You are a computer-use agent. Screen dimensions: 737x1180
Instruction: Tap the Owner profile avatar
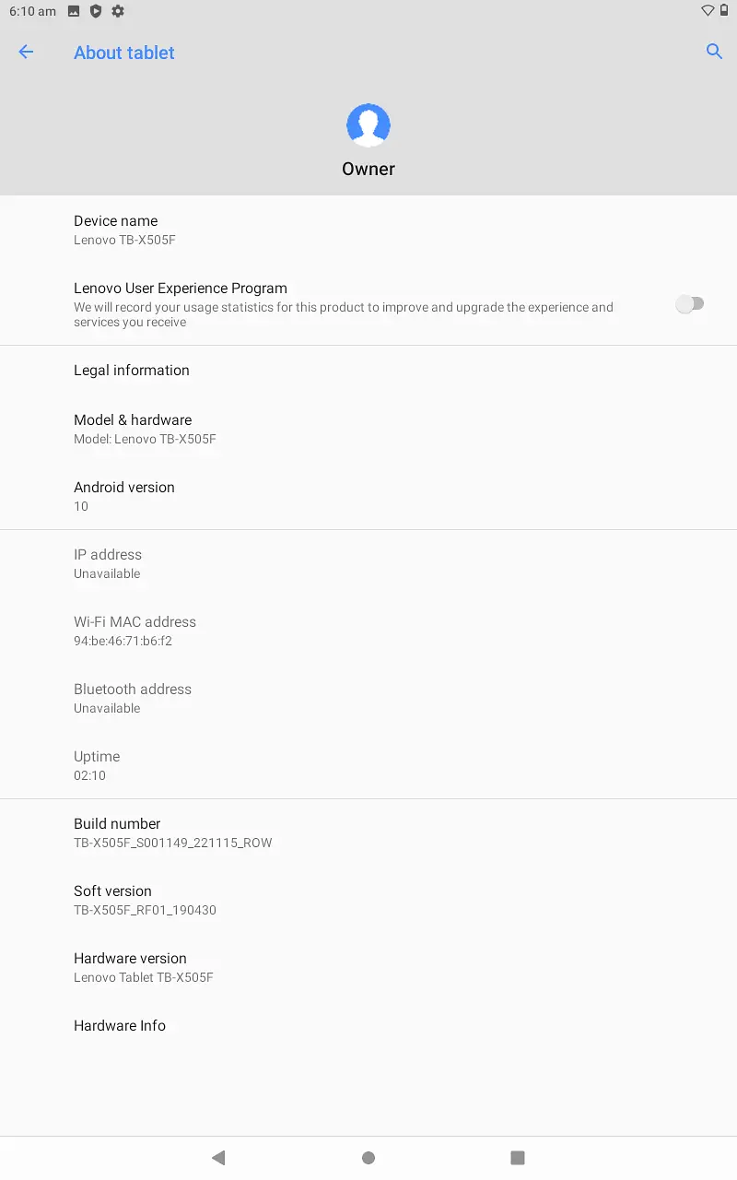pyautogui.click(x=368, y=125)
